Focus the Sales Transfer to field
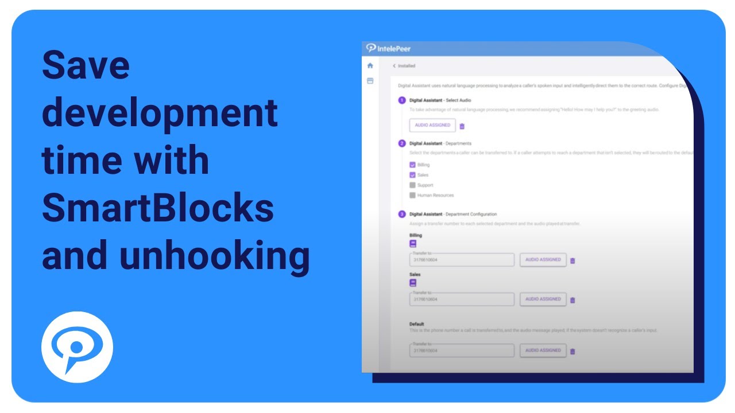The image size is (735, 413). click(x=462, y=299)
